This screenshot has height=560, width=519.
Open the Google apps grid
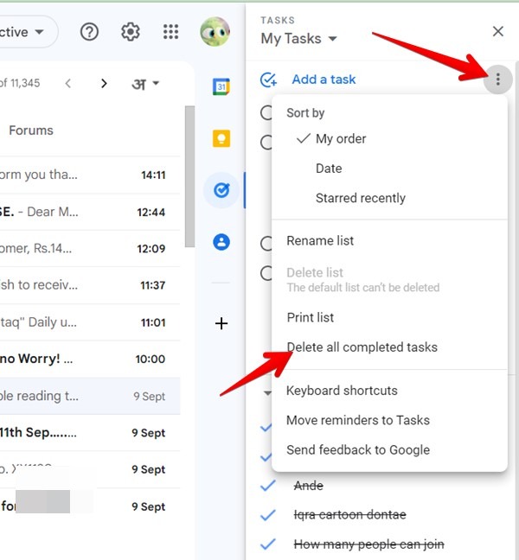171,32
